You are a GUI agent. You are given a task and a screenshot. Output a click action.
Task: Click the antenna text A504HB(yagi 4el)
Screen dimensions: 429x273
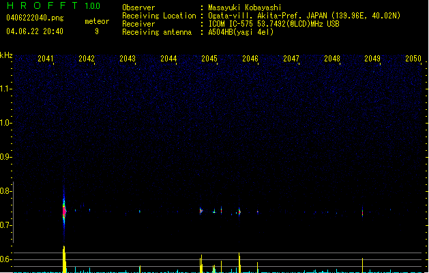click(x=241, y=32)
